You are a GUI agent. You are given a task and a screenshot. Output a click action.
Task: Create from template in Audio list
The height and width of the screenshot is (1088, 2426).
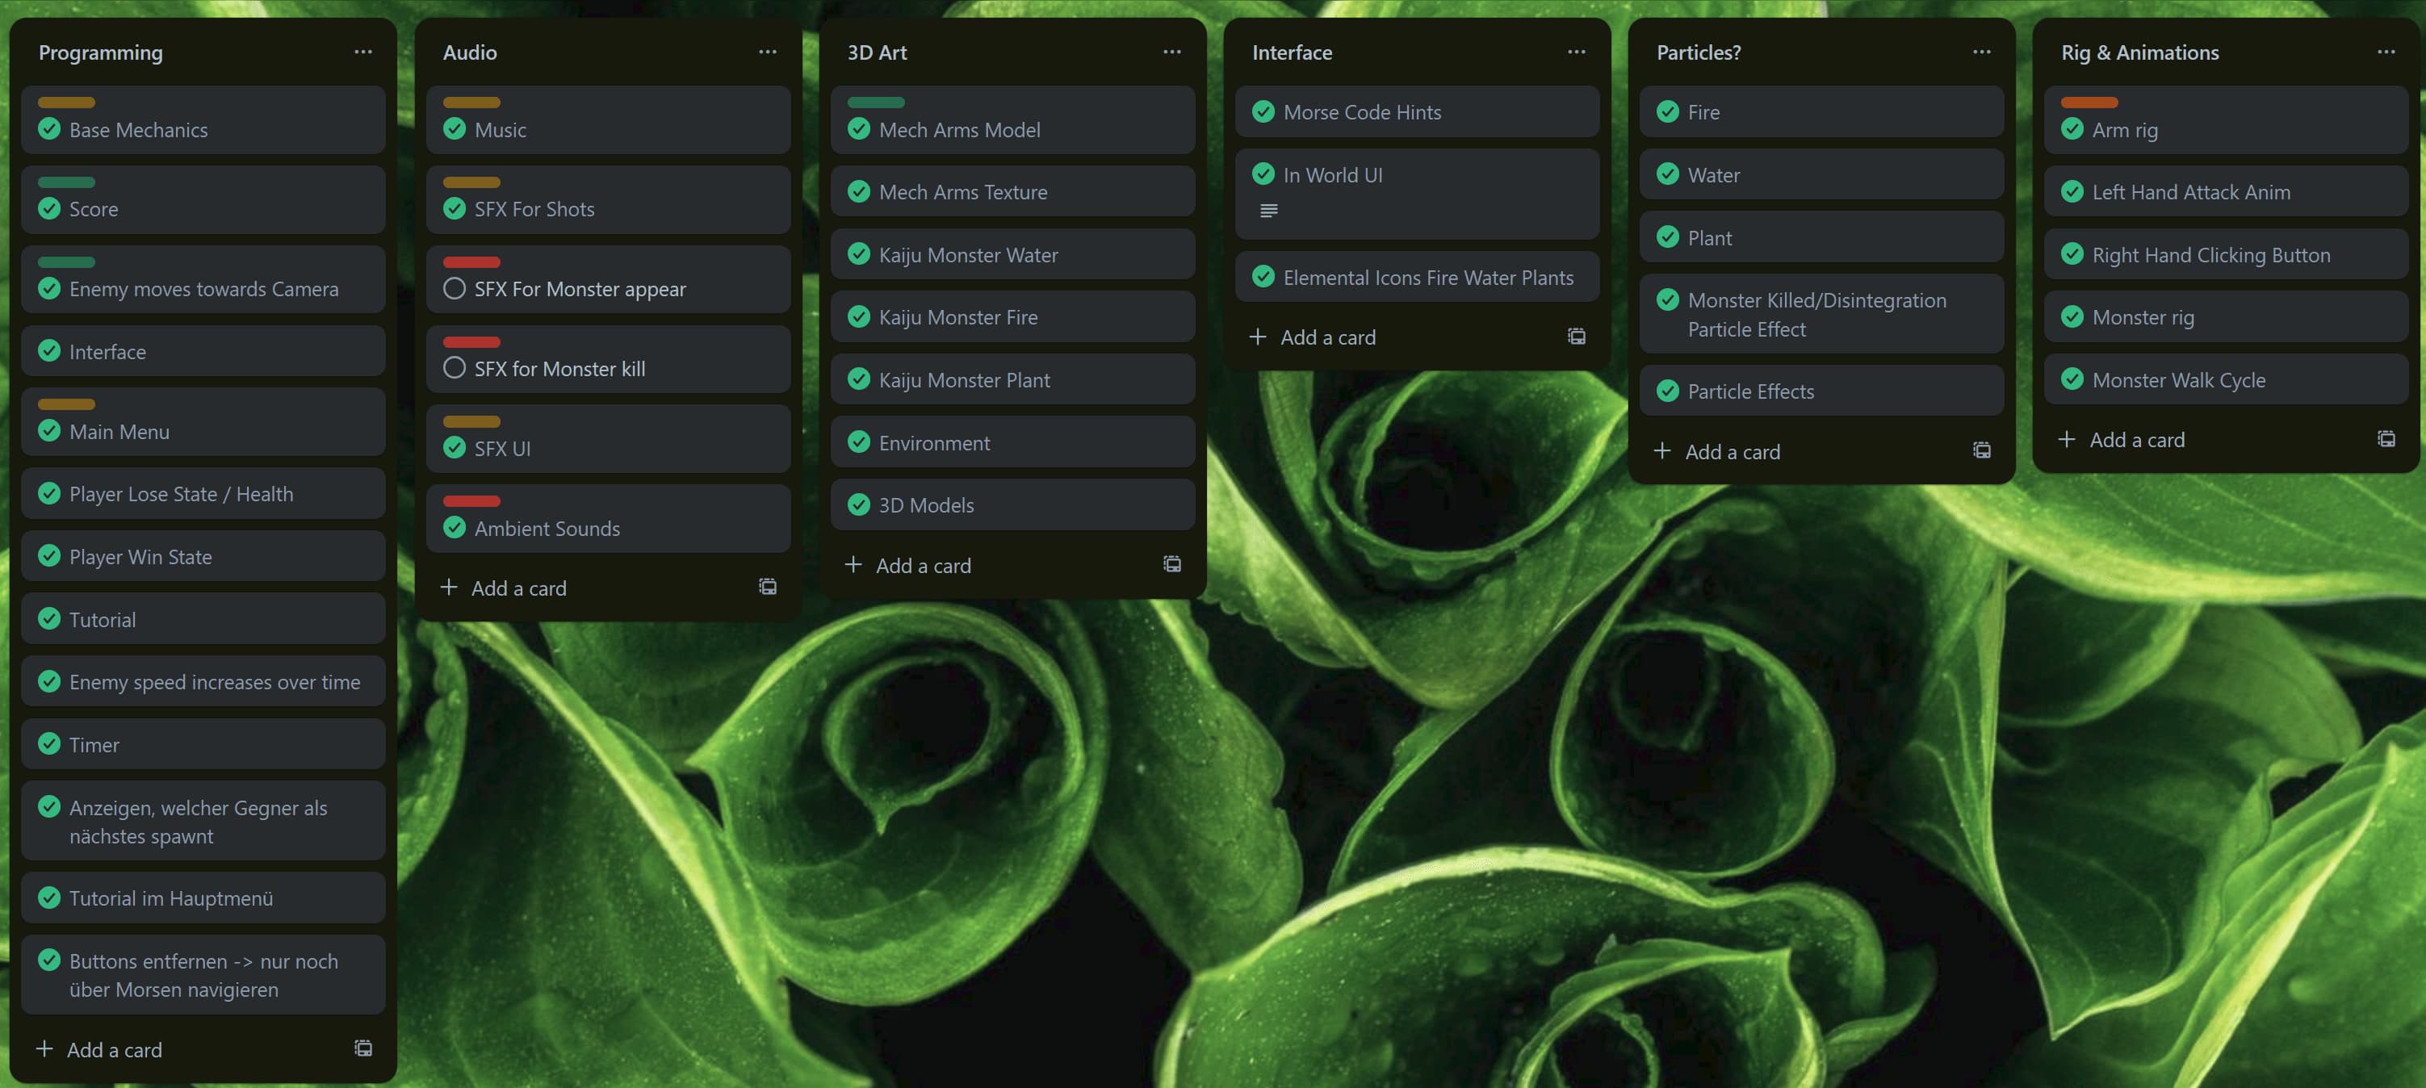click(768, 588)
